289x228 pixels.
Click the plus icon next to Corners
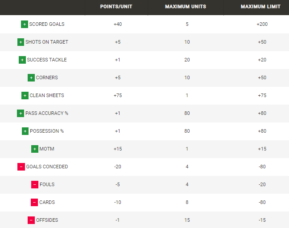[x=31, y=77]
